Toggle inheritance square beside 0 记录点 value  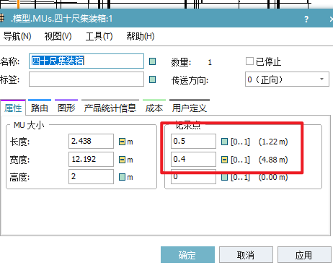(224, 178)
